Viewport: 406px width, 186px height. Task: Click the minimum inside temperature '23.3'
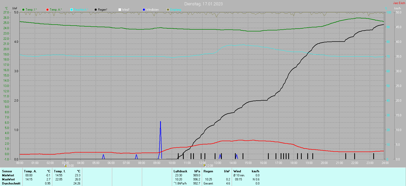(78, 175)
